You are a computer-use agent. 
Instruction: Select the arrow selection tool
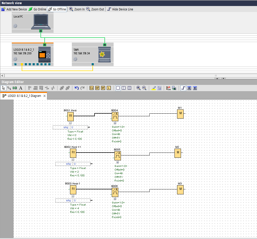(3, 88)
